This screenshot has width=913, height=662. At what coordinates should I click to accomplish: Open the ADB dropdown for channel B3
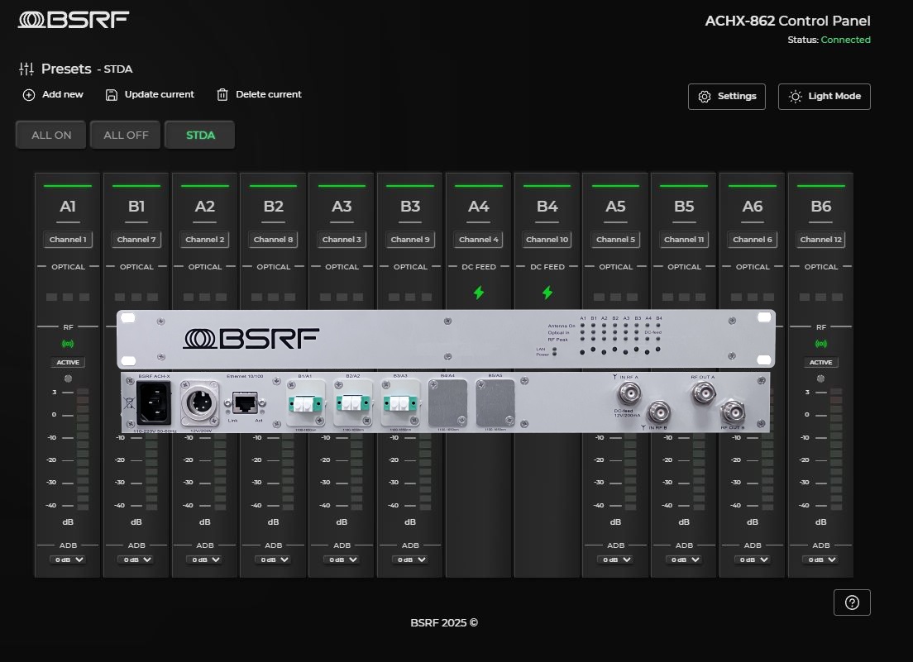point(410,560)
